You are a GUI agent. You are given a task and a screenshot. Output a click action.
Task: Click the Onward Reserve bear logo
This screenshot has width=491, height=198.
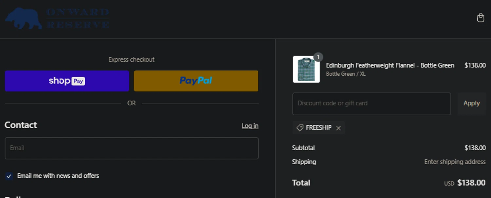[x=57, y=19]
